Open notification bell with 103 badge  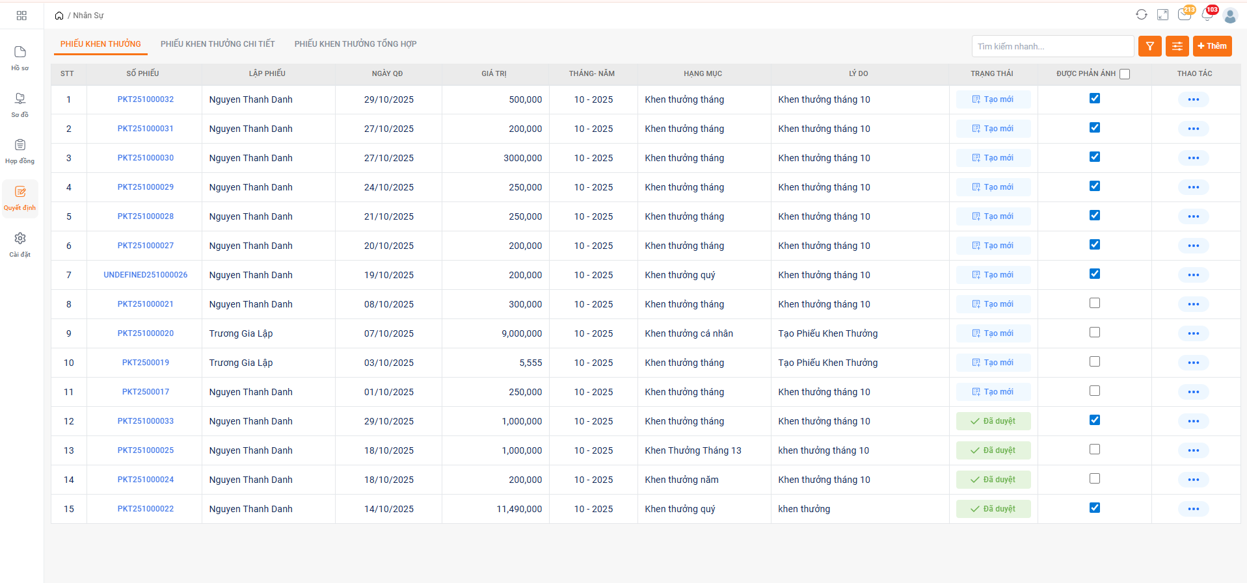point(1207,15)
